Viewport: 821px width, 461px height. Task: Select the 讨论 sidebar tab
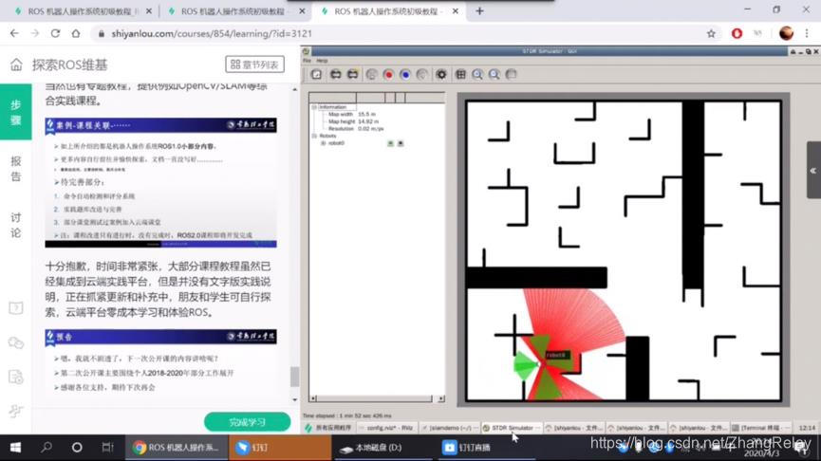point(16,225)
